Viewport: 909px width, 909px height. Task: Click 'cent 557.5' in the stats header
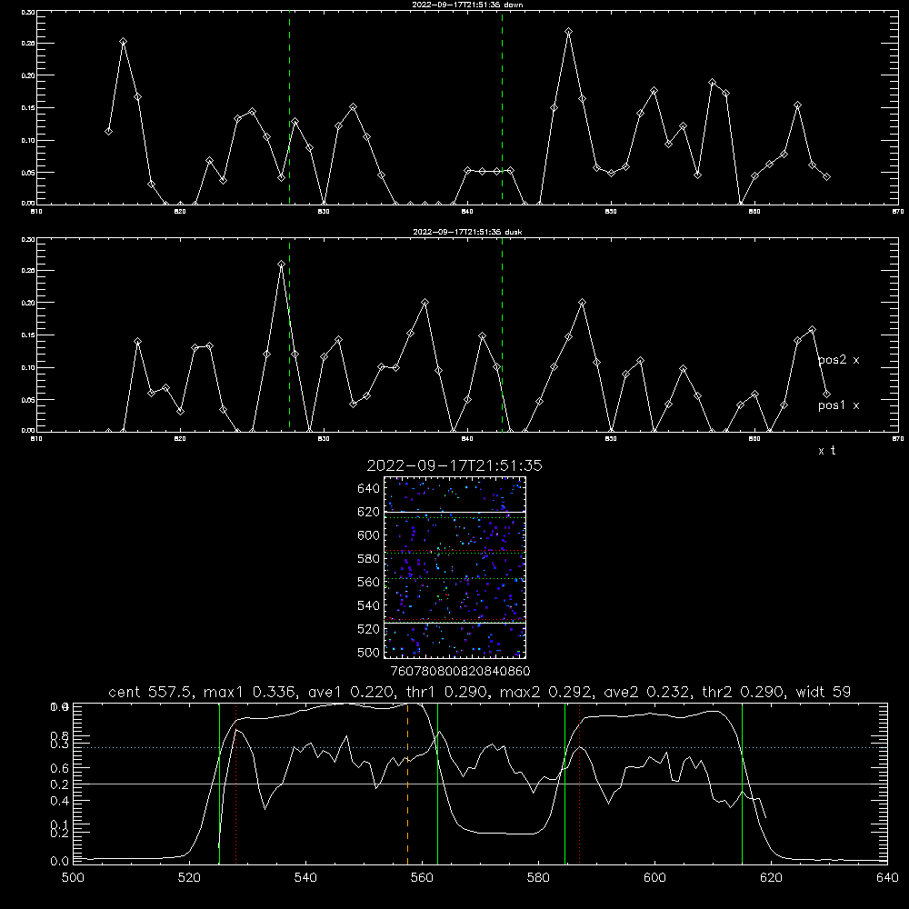click(x=151, y=692)
